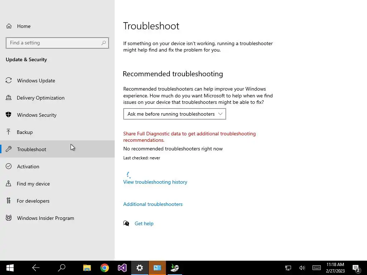Click No recommended troubleshooters right now text
This screenshot has height=275, width=367.
(173, 149)
